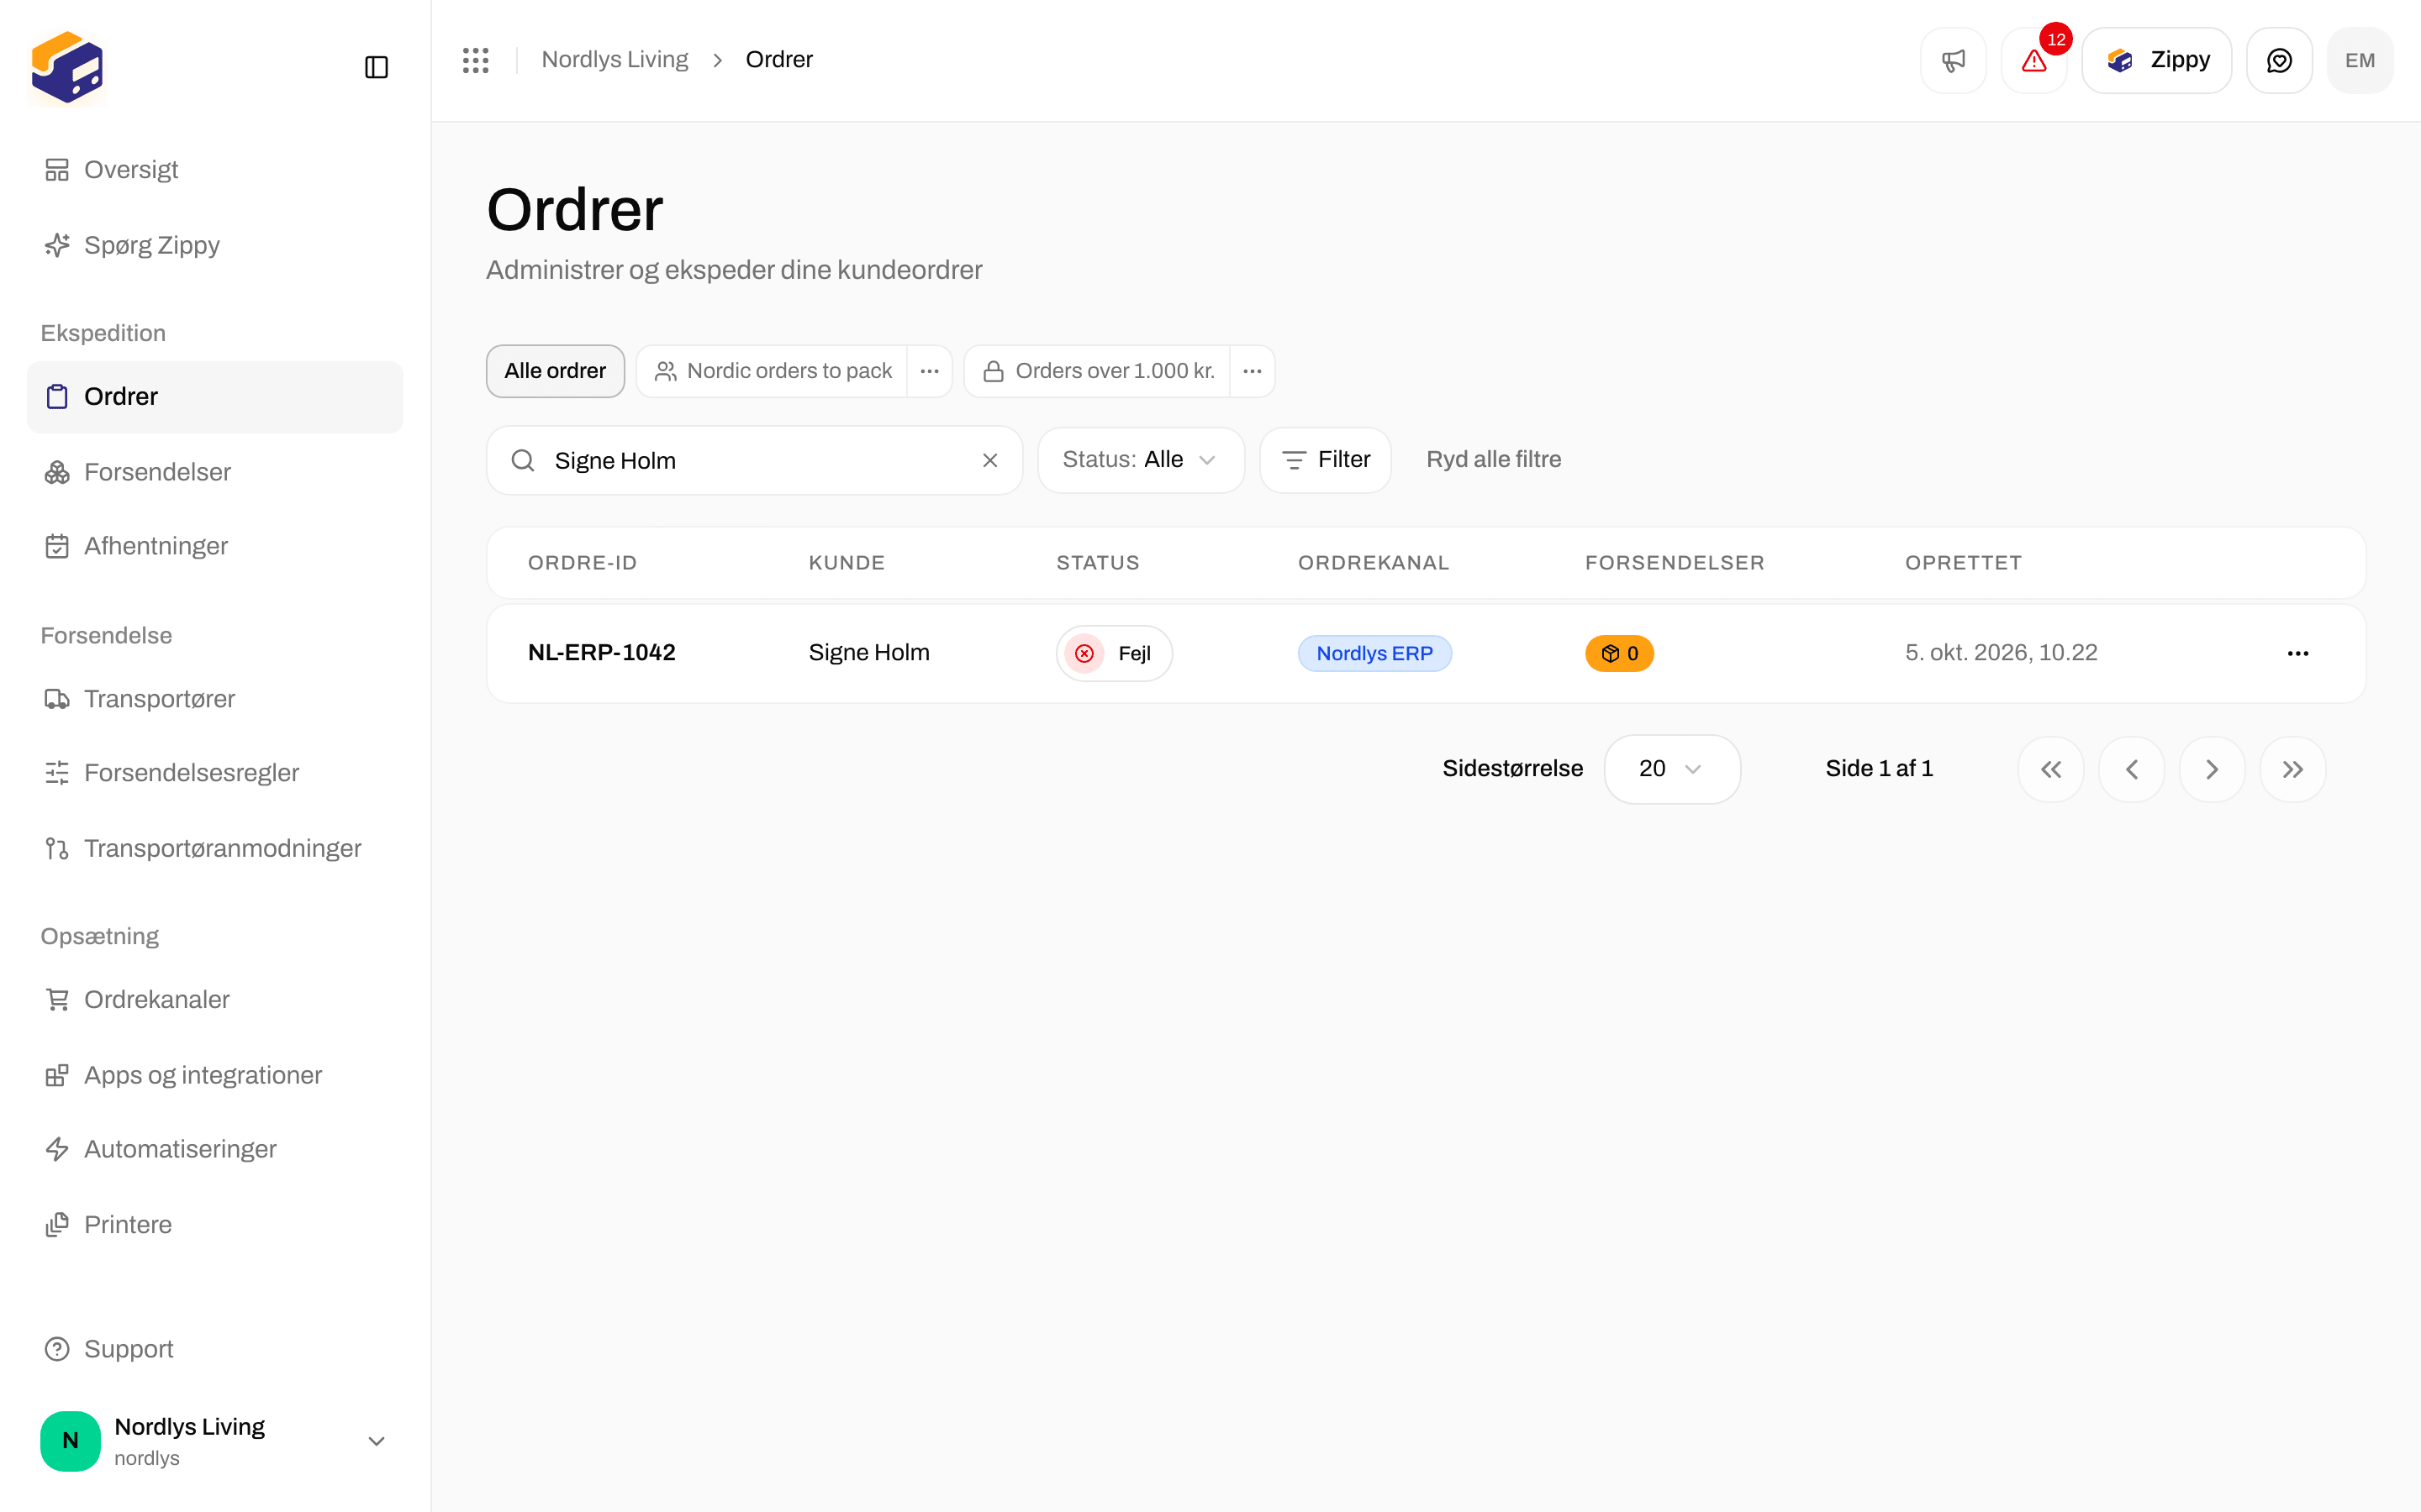Open the announcements megaphone icon
Image resolution: width=2421 pixels, height=1512 pixels.
click(1953, 60)
